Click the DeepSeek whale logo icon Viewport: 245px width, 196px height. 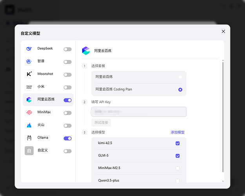point(29,49)
